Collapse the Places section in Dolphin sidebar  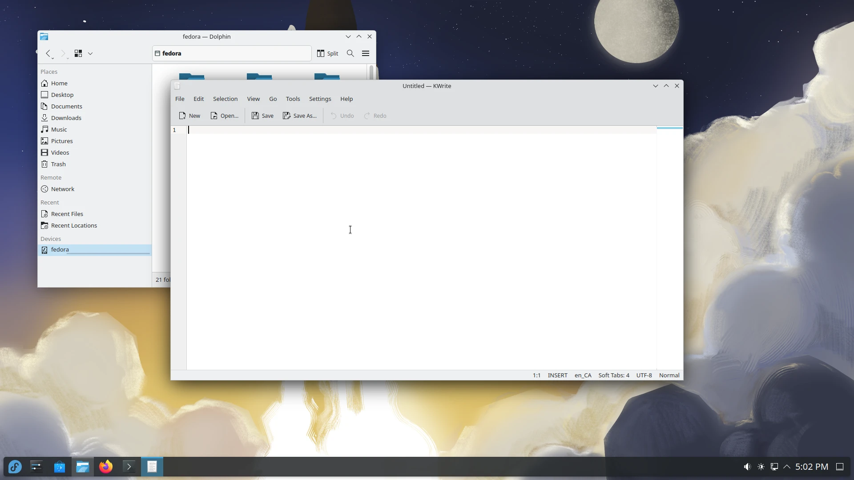[x=49, y=72]
